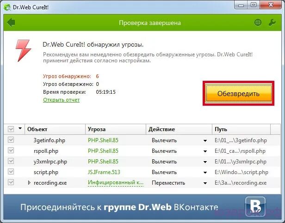Image resolution: width=285 pixels, height=223 pixels.
Task: Minimize the Dr.Web CureIt! window
Action: coord(241,5)
